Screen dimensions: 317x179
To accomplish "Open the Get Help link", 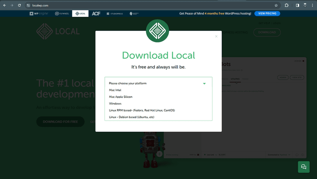I will pos(264,23).
